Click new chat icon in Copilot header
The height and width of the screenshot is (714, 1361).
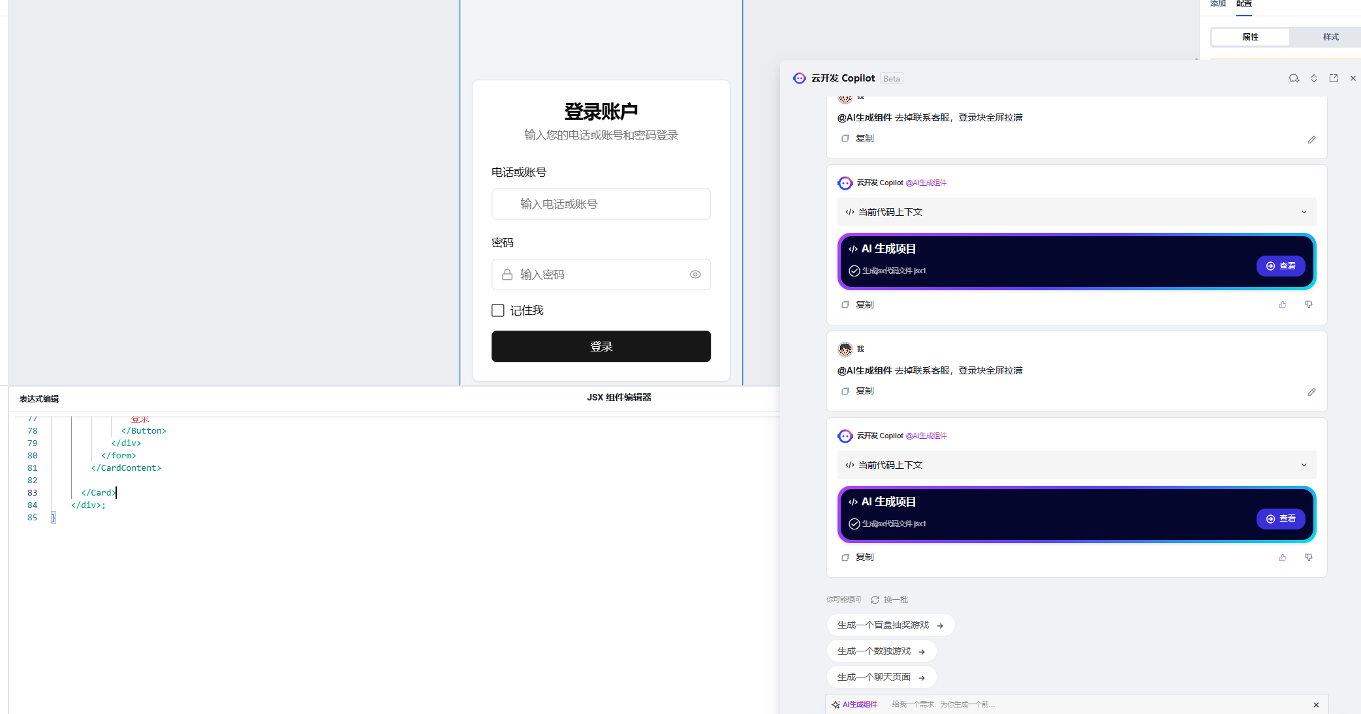point(1294,78)
